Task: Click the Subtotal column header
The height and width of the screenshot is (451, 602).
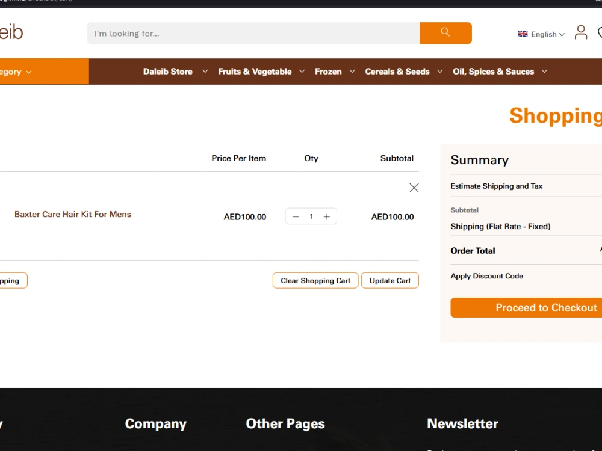Action: pyautogui.click(x=397, y=158)
